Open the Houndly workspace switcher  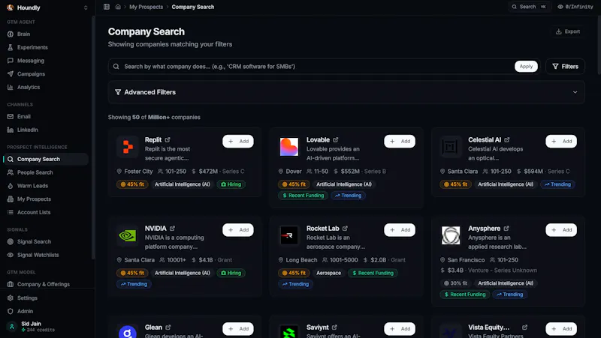47,7
